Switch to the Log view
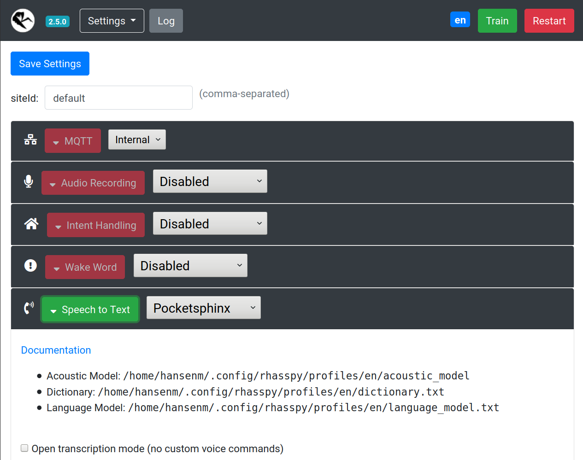This screenshot has height=460, width=583. [x=166, y=20]
